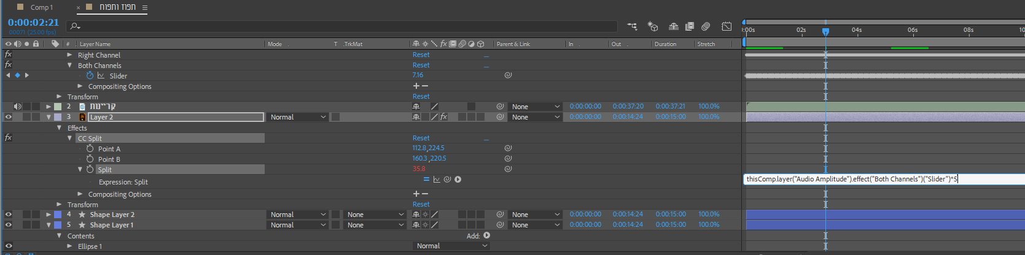Click the Point B stopwatch

[x=90, y=159]
